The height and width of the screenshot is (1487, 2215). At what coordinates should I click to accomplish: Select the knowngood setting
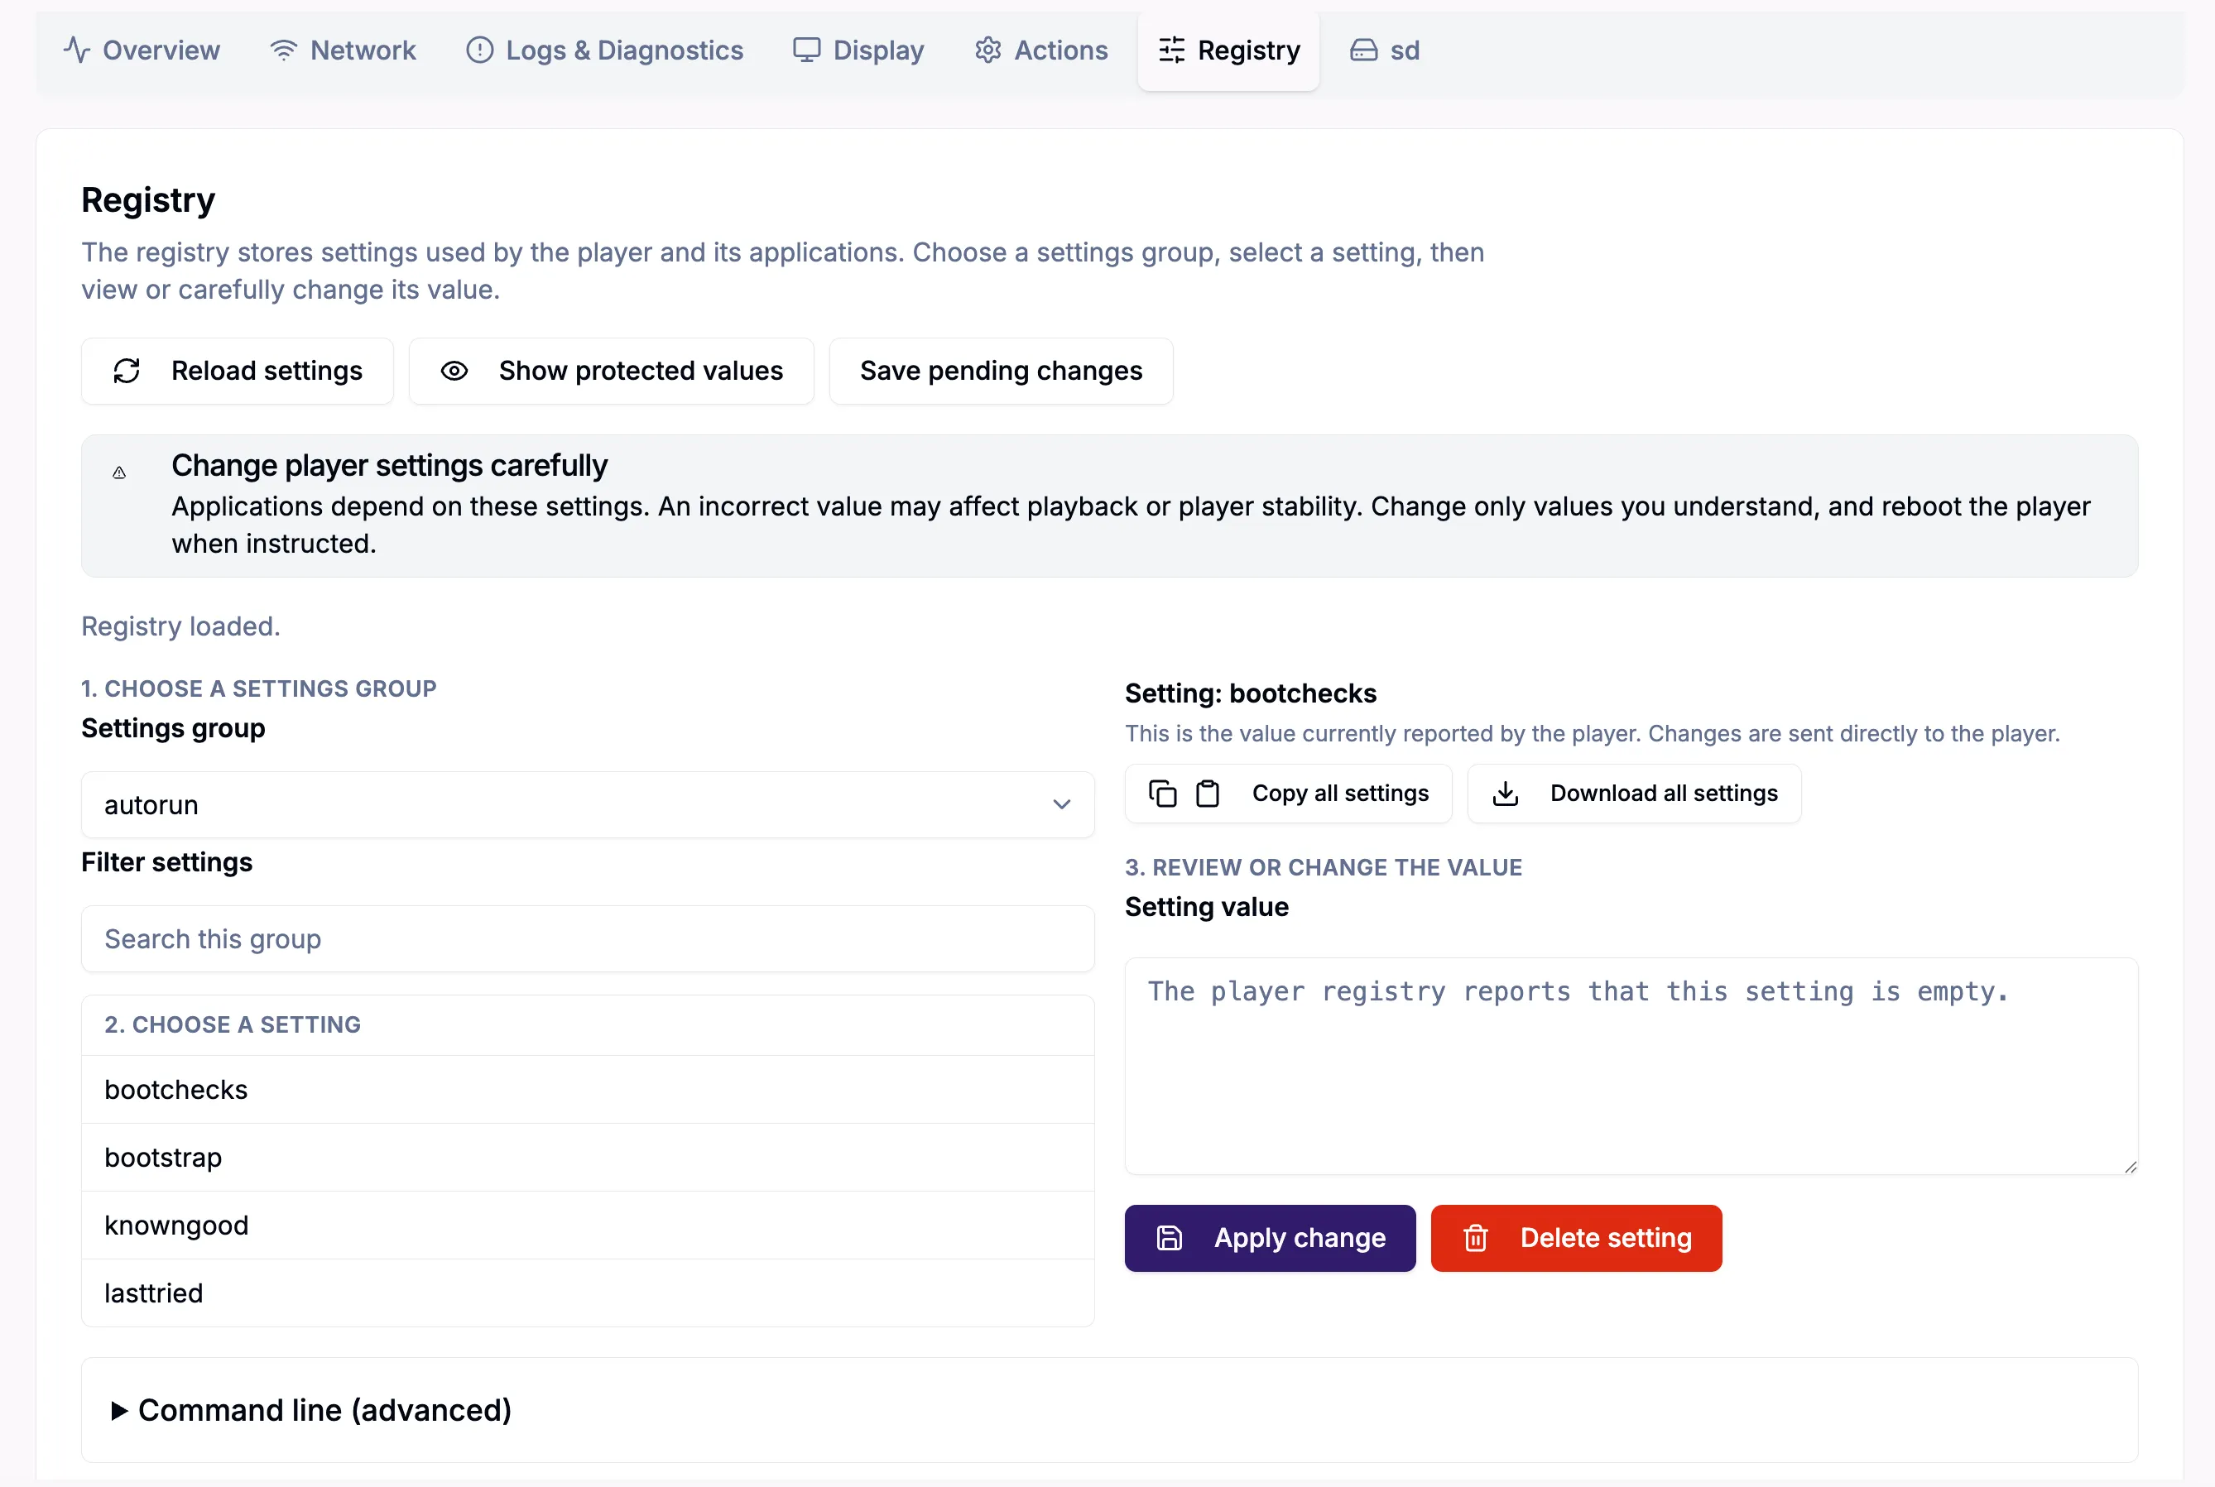tap(587, 1226)
